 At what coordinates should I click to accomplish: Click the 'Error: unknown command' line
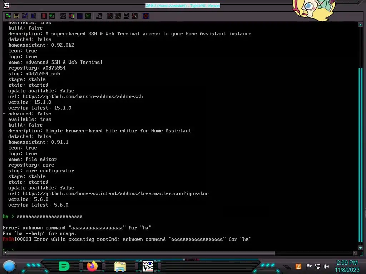(77, 228)
